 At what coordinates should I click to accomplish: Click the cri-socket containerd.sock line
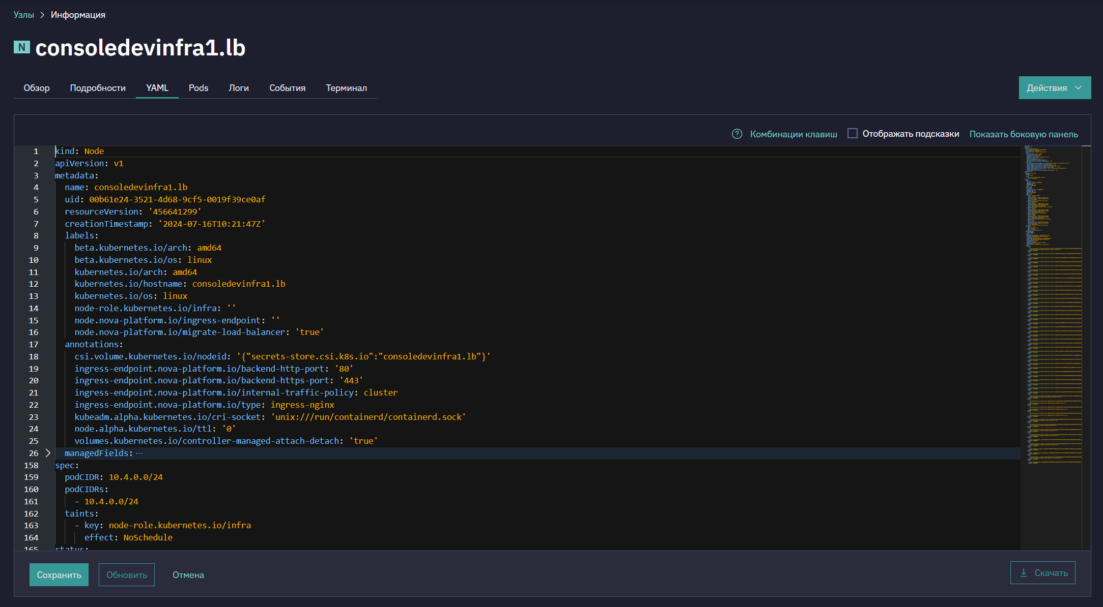coord(270,417)
